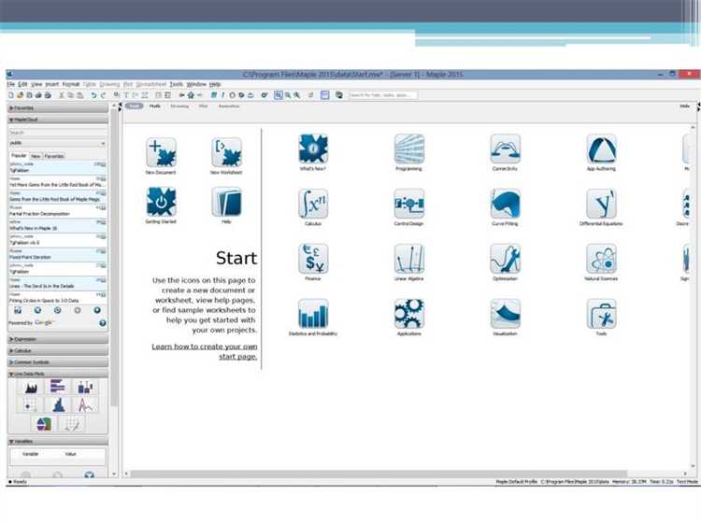This screenshot has width=701, height=524.
Task: Open the MapleCloud public group dropdown
Action: coord(58,143)
